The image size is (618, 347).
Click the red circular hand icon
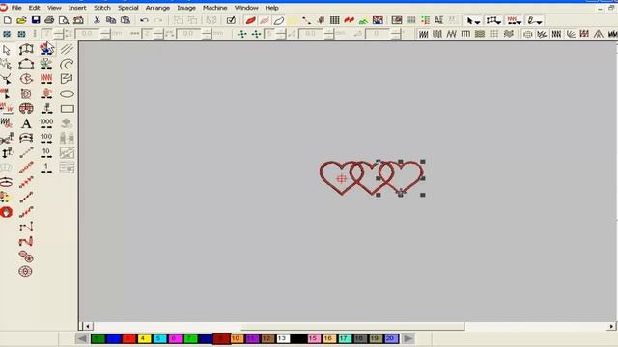(7, 212)
